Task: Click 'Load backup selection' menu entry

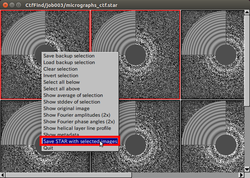Action: 69,62
